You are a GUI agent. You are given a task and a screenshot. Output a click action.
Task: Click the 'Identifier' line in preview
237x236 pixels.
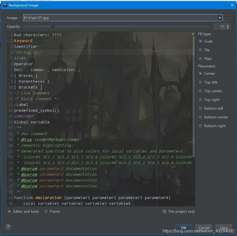(26, 47)
